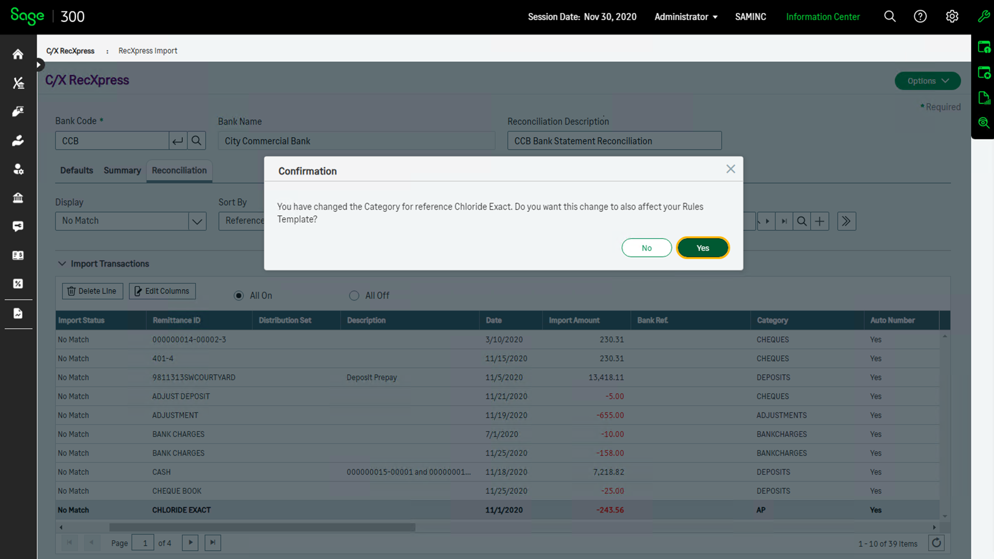
Task: Switch to the Summary tab
Action: 122,170
